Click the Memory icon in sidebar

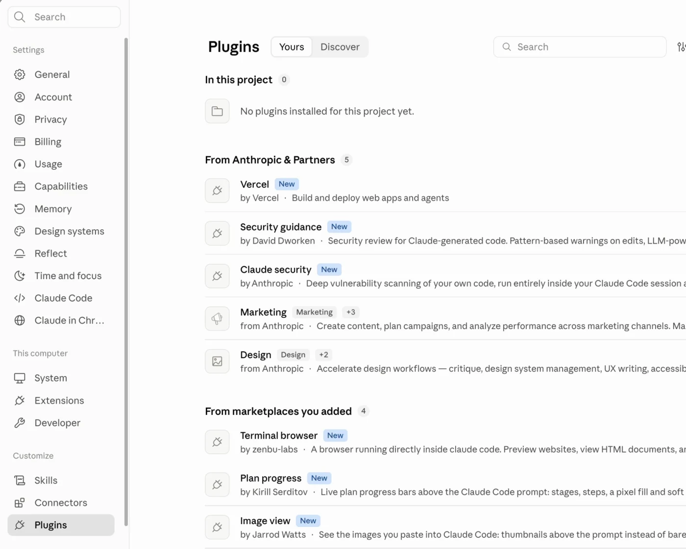20,209
